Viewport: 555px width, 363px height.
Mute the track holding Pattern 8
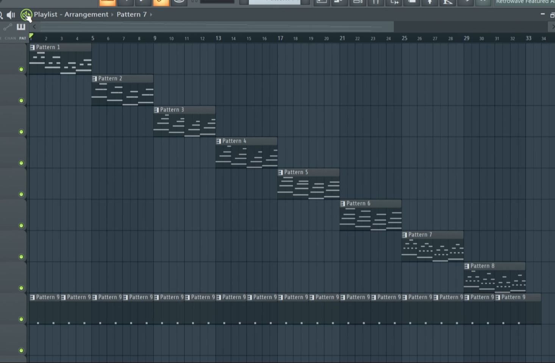[x=21, y=288]
